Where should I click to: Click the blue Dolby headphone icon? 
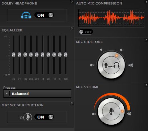pos(26,15)
